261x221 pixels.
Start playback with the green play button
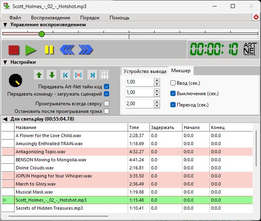(31, 50)
